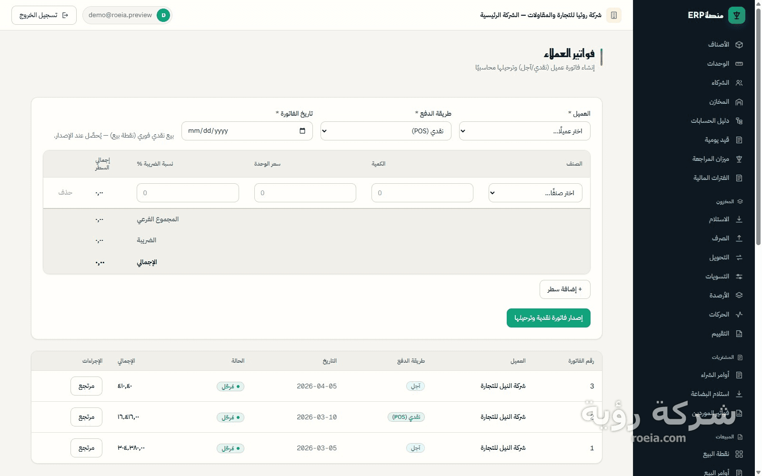This screenshot has width=762, height=476.
Task: Click the إضافة سطر add line button
Action: coord(565,289)
